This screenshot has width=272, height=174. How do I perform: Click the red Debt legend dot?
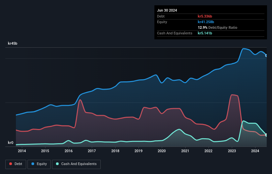pyautogui.click(x=11, y=164)
